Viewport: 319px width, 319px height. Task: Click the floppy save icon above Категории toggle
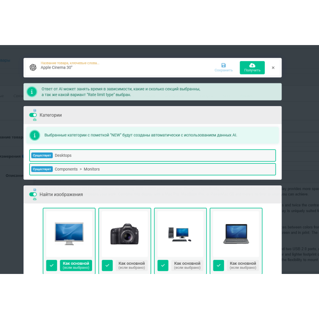[35, 110]
